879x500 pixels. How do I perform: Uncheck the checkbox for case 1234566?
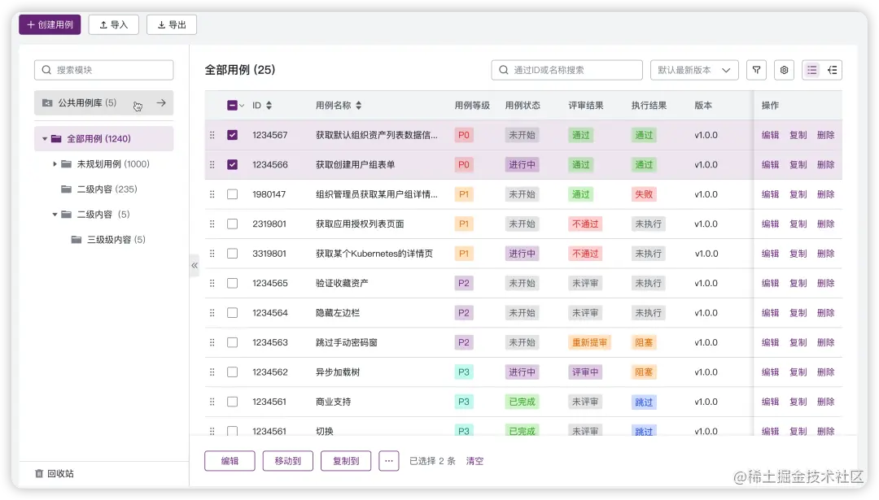[233, 164]
